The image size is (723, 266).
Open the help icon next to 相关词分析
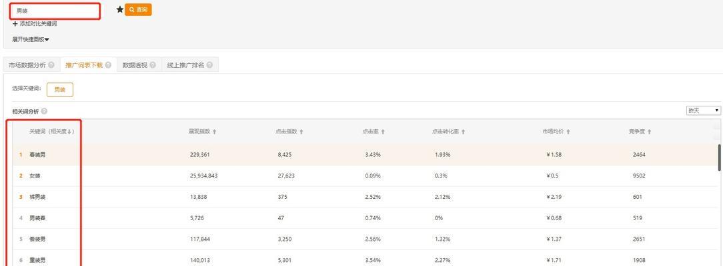(44, 111)
